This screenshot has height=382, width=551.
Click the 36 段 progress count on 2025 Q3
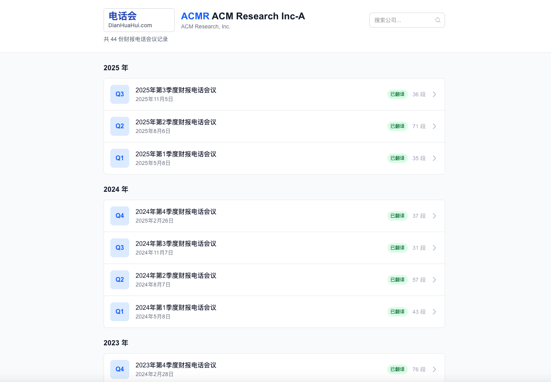point(419,94)
